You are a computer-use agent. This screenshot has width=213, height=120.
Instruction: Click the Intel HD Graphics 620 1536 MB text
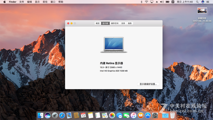coord(114,71)
